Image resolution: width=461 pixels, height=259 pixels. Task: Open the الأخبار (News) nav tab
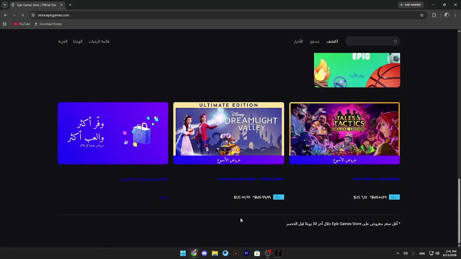pos(298,41)
